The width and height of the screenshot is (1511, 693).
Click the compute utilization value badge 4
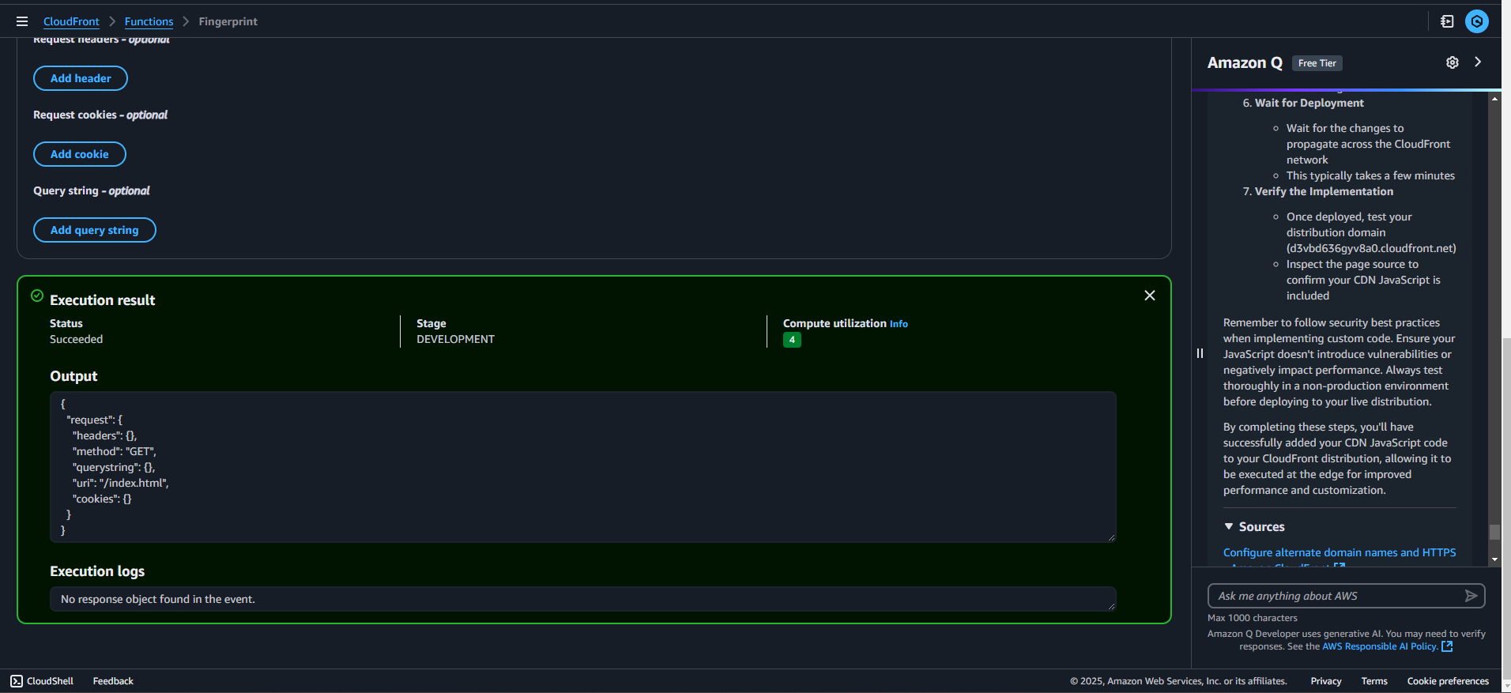(792, 340)
